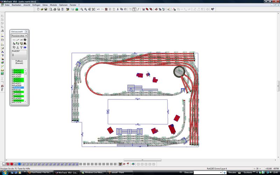Click the Windows Start orb
The width and height of the screenshot is (280, 175).
(5, 173)
